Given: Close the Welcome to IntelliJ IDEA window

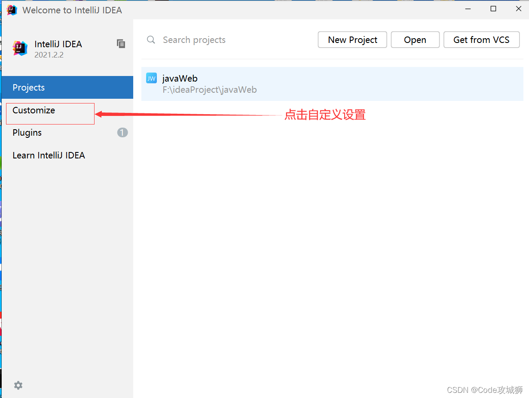Looking at the screenshot, I should pyautogui.click(x=518, y=9).
